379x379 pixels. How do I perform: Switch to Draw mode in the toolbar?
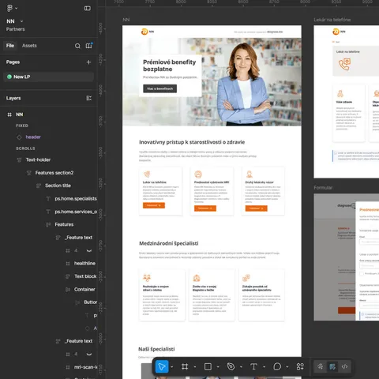tap(320, 366)
